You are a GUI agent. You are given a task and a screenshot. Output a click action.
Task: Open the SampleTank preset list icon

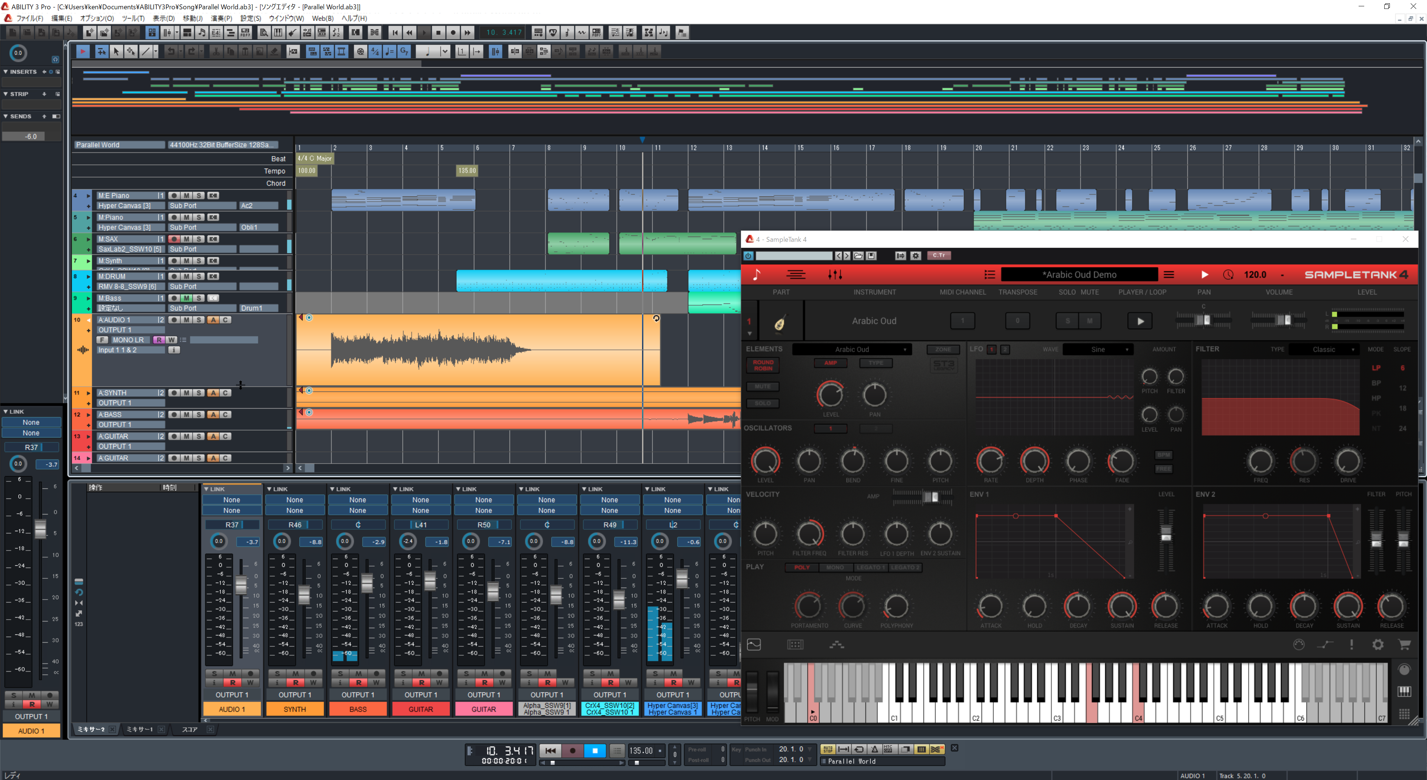[989, 274]
